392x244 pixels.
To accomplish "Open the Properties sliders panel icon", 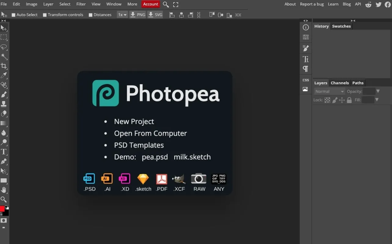I will 306,37.
